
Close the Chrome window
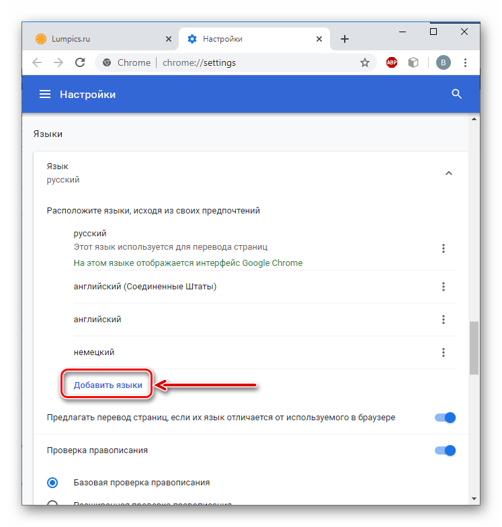tap(464, 32)
